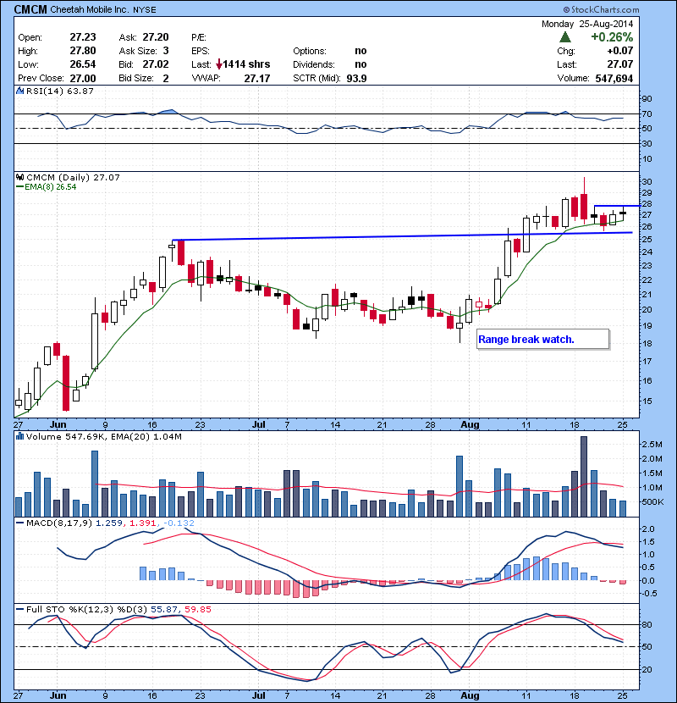Click the RSI axis label 70
The width and height of the screenshot is (677, 703).
tap(647, 113)
